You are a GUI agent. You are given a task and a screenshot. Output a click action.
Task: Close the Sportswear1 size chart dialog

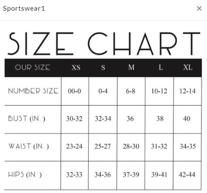[199, 9]
